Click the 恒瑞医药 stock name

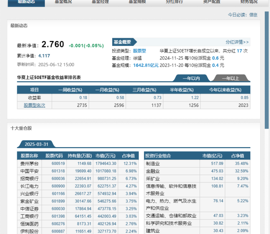click(29, 223)
